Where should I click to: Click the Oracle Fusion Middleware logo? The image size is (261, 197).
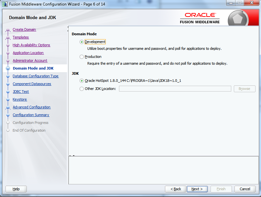pyautogui.click(x=200, y=18)
